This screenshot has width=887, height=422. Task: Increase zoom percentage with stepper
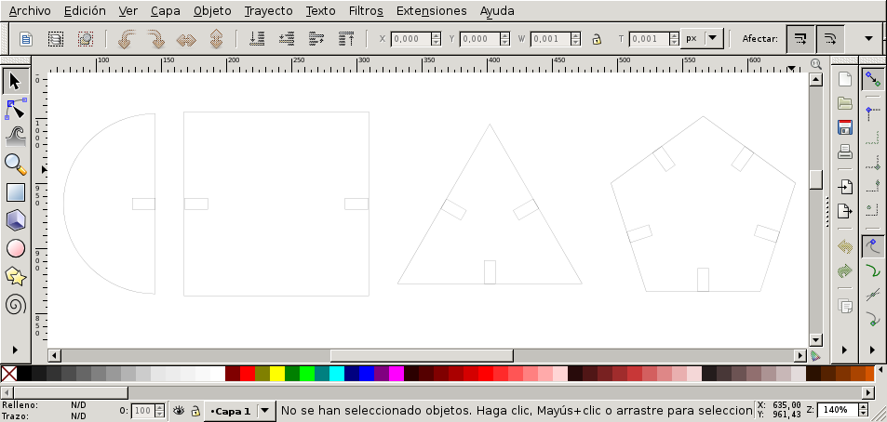(863, 407)
